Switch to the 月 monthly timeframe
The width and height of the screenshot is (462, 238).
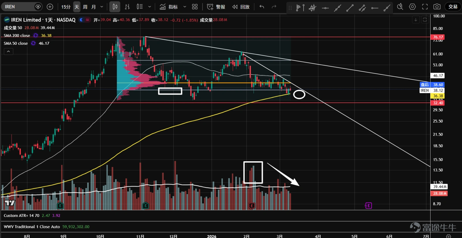pos(94,7)
